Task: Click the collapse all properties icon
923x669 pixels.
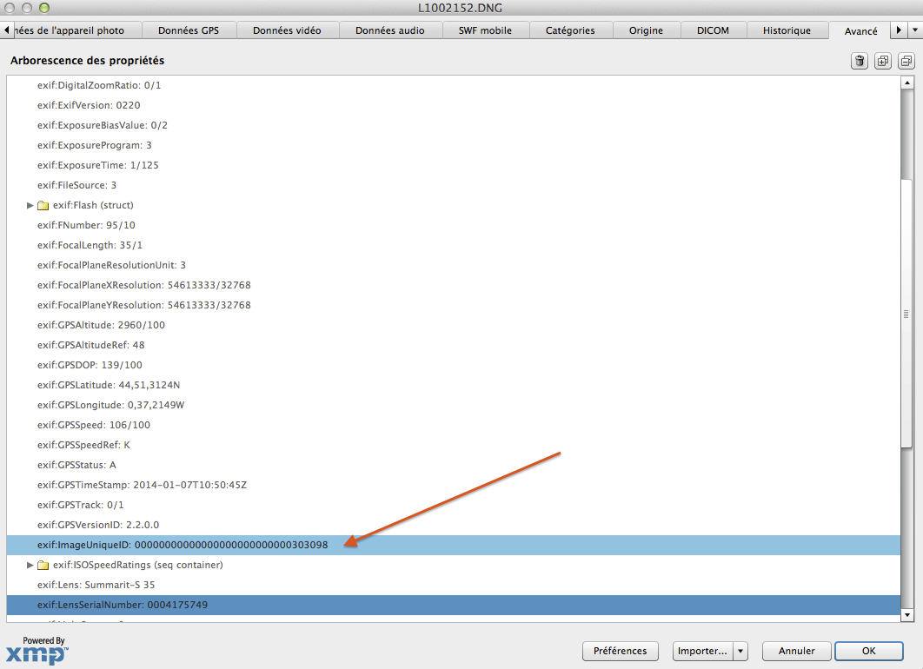Action: 906,61
